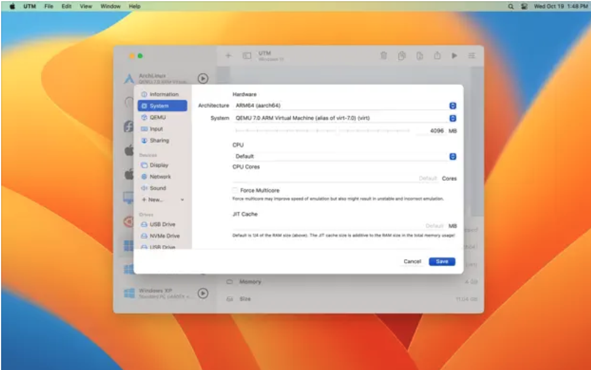Open the Help menu
Screen dimensions: 591x370
134,6
